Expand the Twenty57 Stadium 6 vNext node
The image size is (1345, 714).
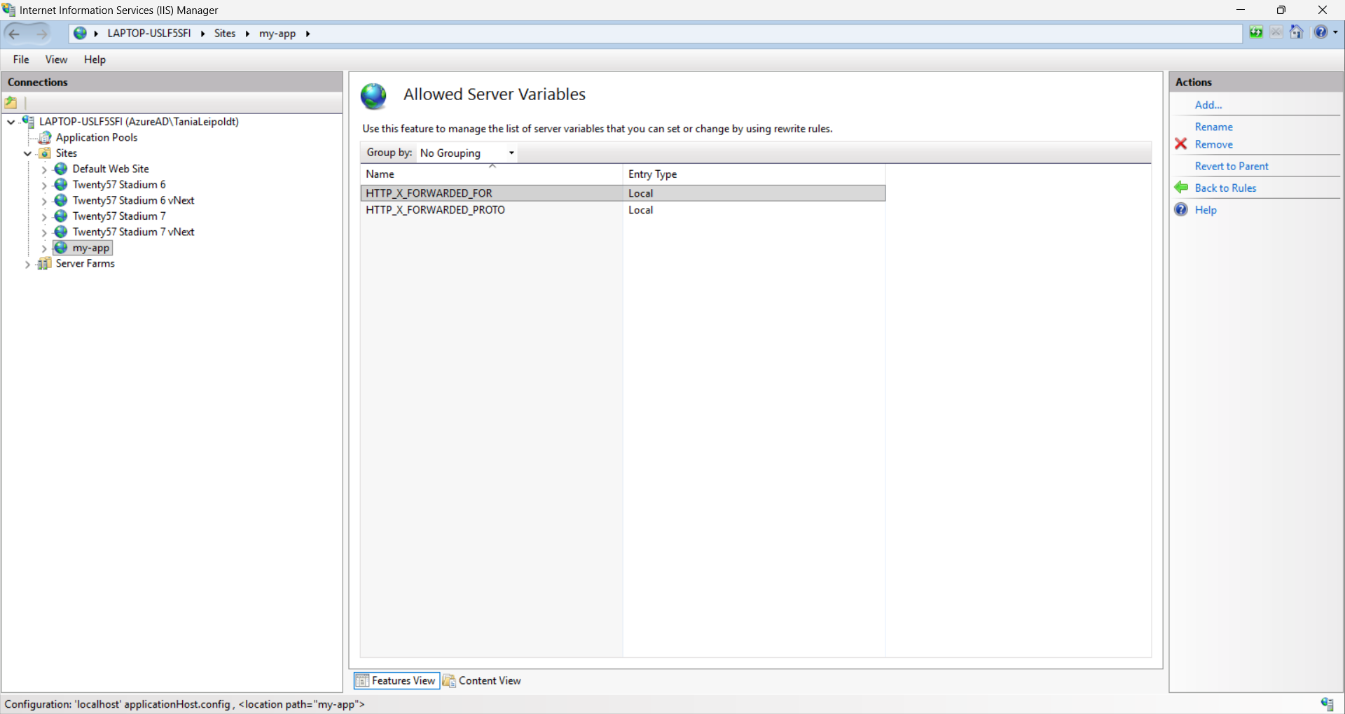click(x=44, y=201)
